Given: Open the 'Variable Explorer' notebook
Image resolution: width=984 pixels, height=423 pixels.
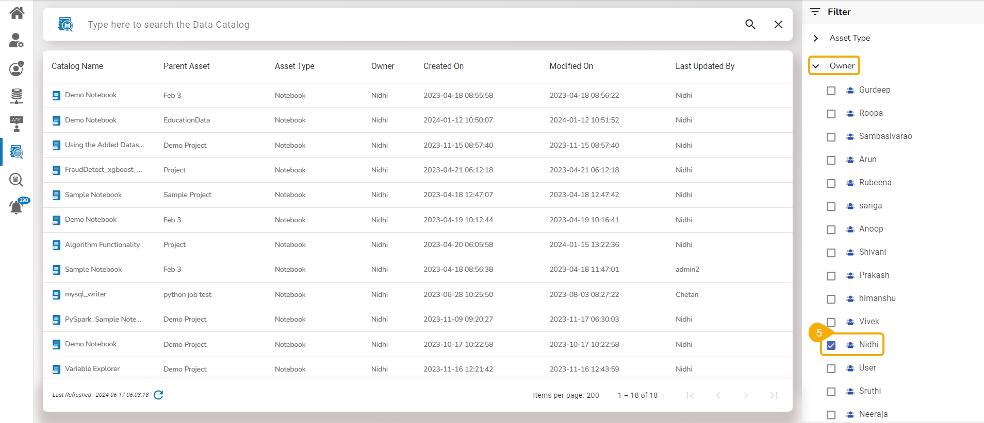Looking at the screenshot, I should coord(92,369).
